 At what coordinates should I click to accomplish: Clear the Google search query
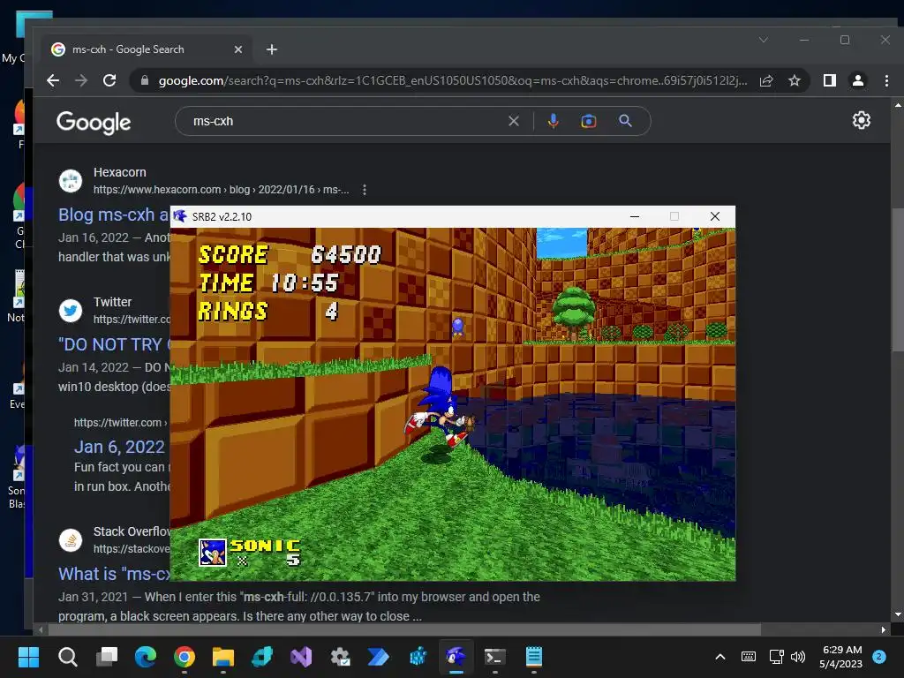point(514,121)
